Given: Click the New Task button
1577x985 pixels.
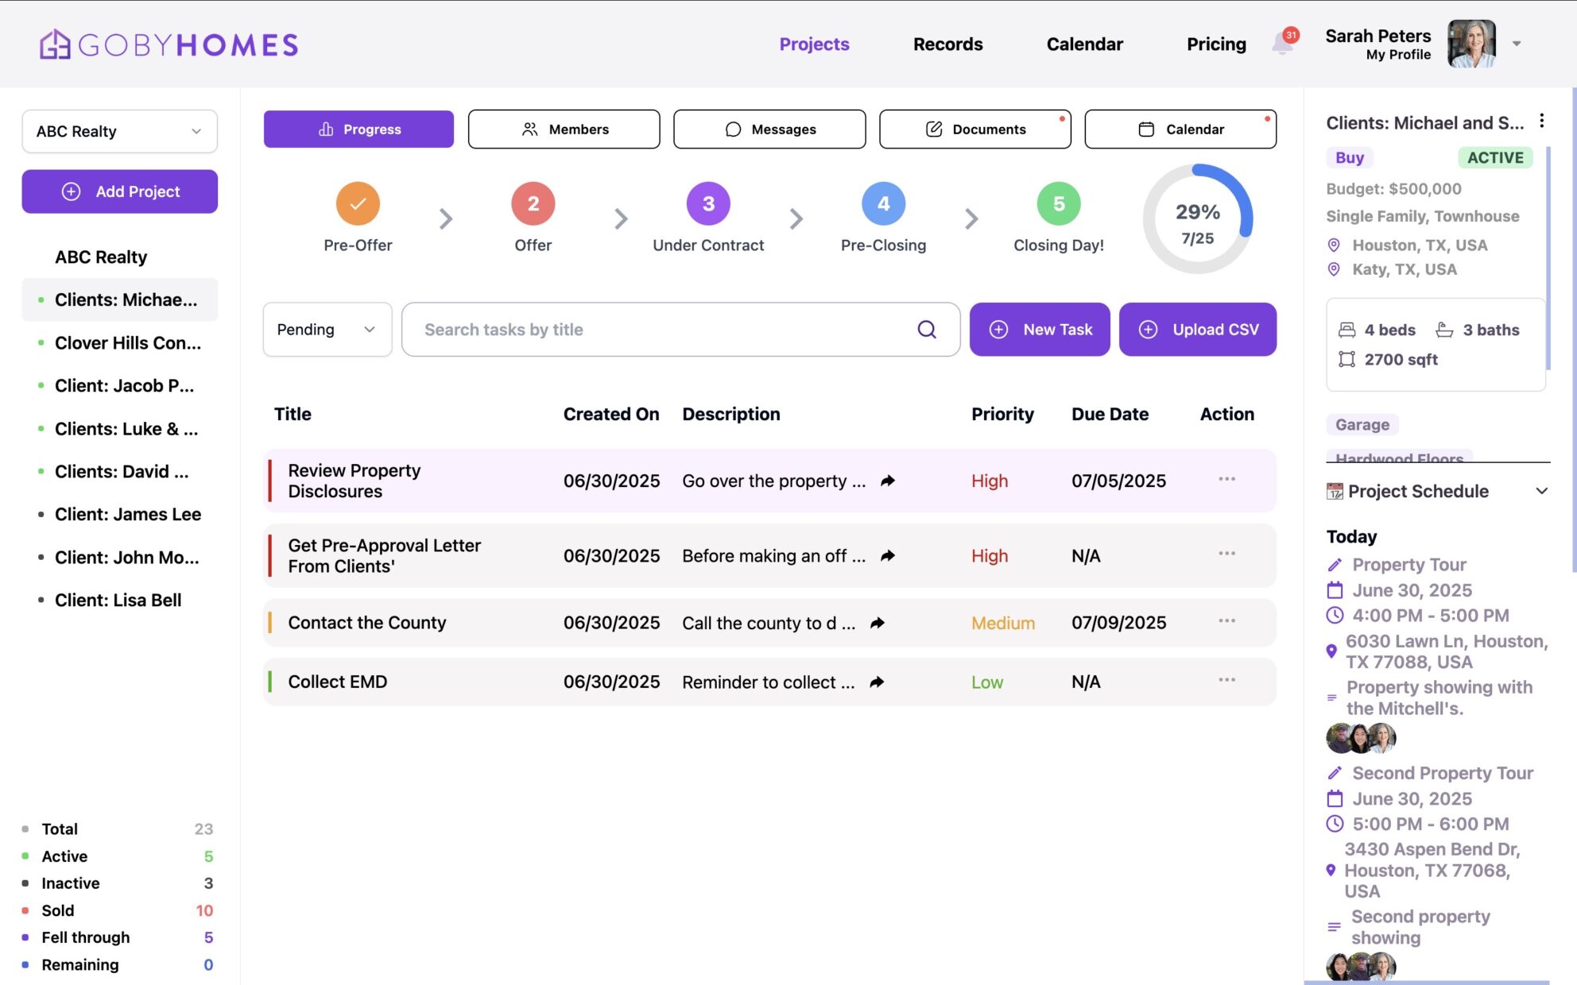Looking at the screenshot, I should (1040, 329).
